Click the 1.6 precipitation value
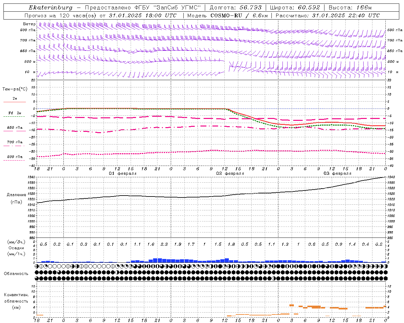Image resolution: width=404 pixels, height=323 pixels. pos(151,244)
